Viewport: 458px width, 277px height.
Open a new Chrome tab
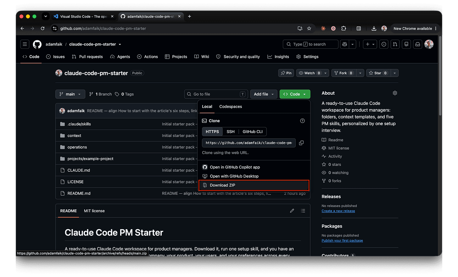coord(189,16)
